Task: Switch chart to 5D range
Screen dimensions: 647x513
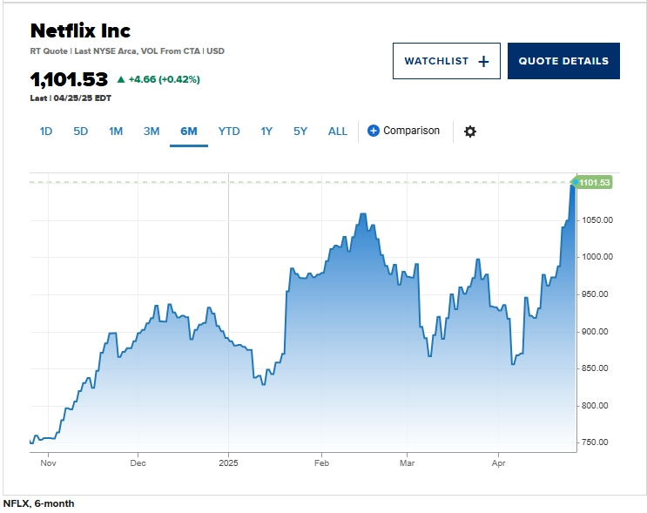Action: point(80,132)
